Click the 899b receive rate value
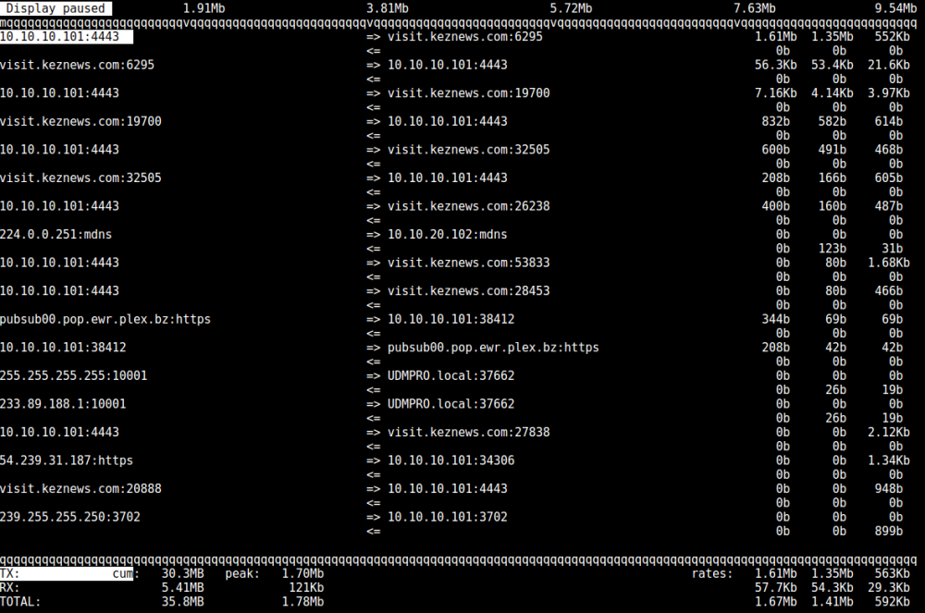Viewport: 925px width, 613px height. 888,532
